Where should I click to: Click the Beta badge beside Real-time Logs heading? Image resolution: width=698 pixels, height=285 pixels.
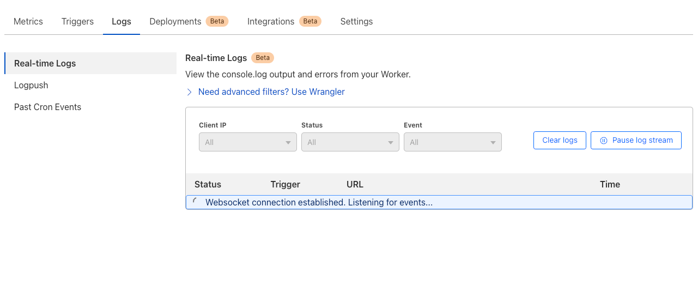tap(263, 58)
